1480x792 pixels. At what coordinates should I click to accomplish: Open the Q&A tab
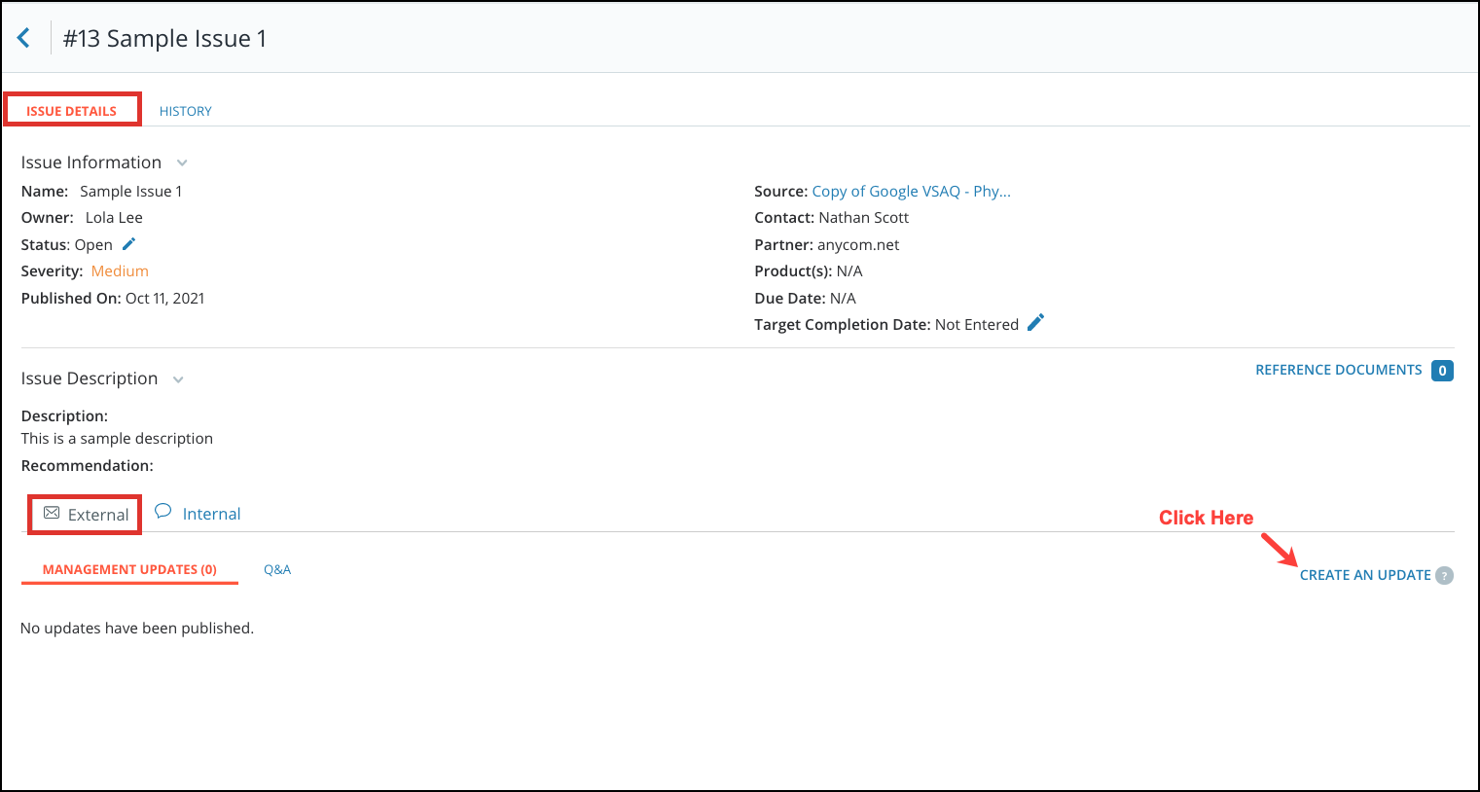point(277,569)
